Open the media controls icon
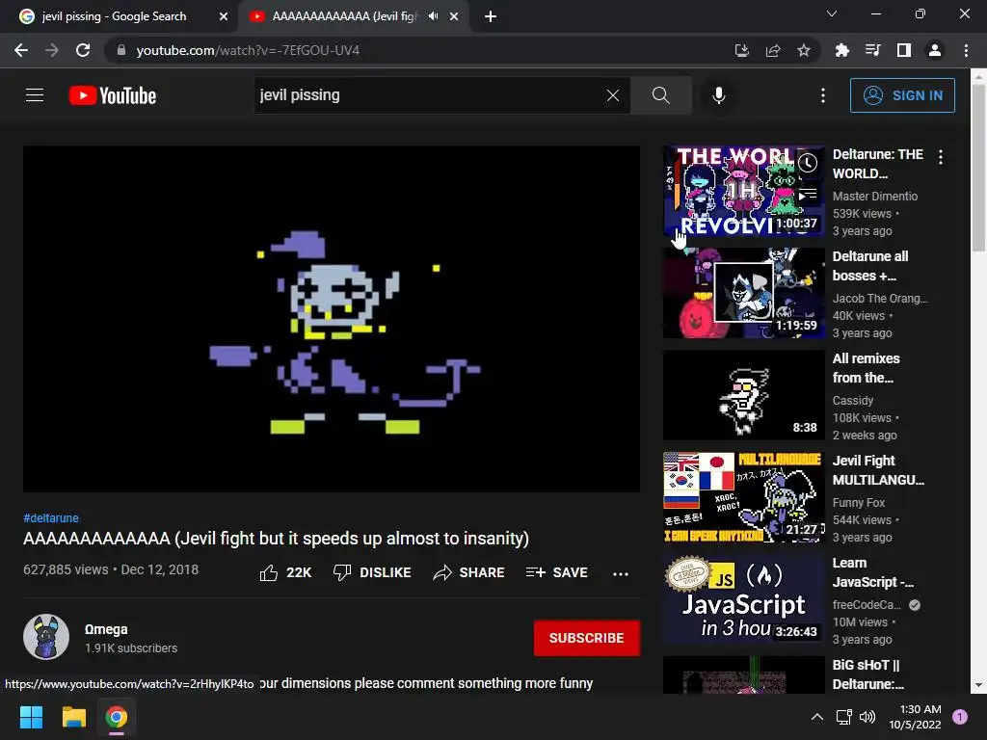The width and height of the screenshot is (987, 740). click(872, 50)
